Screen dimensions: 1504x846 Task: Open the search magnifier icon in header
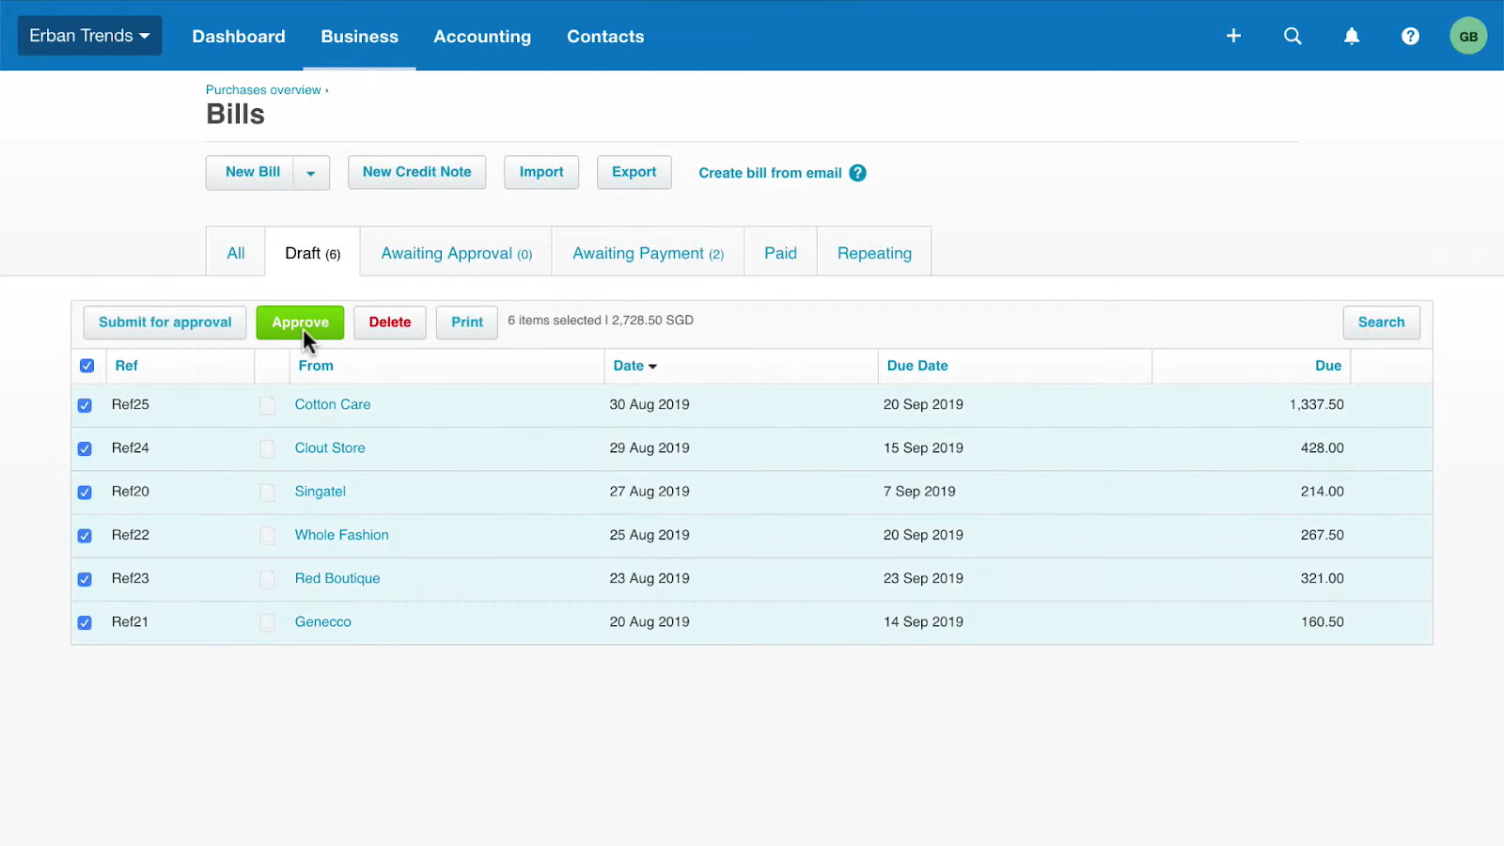coord(1292,36)
